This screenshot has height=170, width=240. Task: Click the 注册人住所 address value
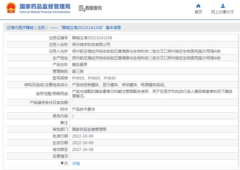(x=146, y=51)
